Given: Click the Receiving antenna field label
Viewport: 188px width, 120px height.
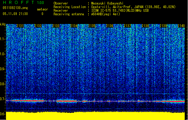Looking at the screenshot, I should coord(69,14).
